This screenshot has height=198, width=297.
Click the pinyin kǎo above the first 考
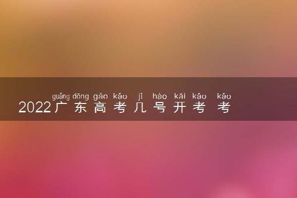click(x=120, y=96)
